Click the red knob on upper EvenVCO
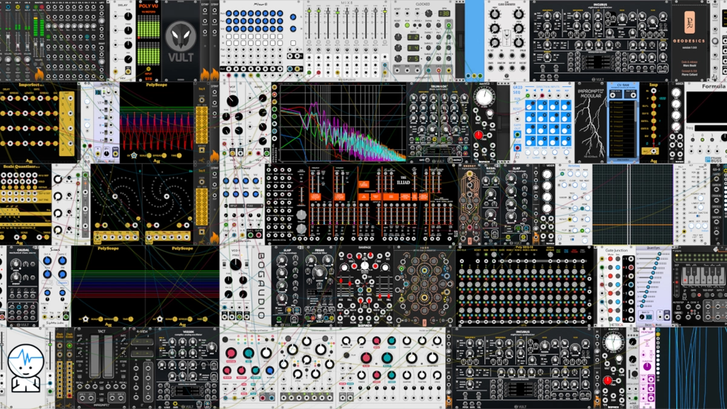The height and width of the screenshot is (409, 727). pyautogui.click(x=478, y=135)
